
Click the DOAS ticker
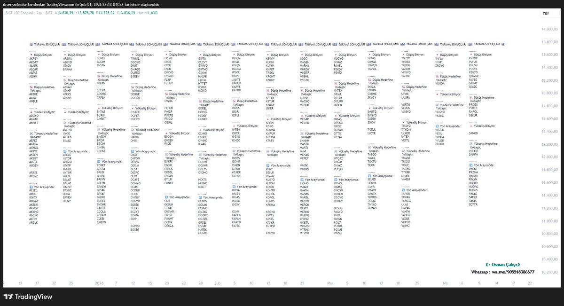coord(134,187)
